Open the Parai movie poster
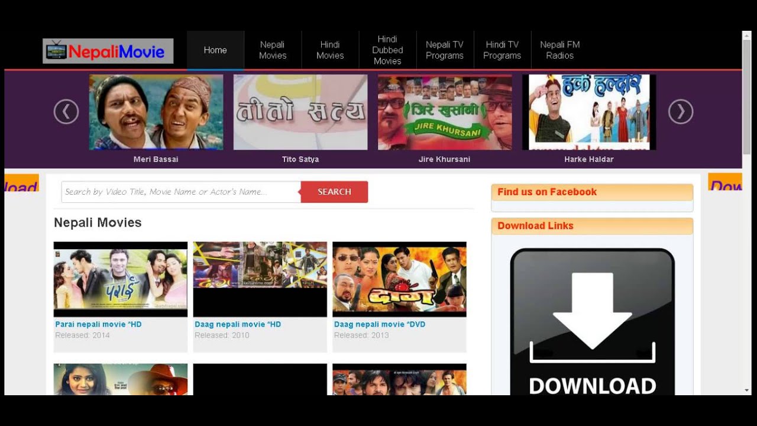 pos(121,279)
